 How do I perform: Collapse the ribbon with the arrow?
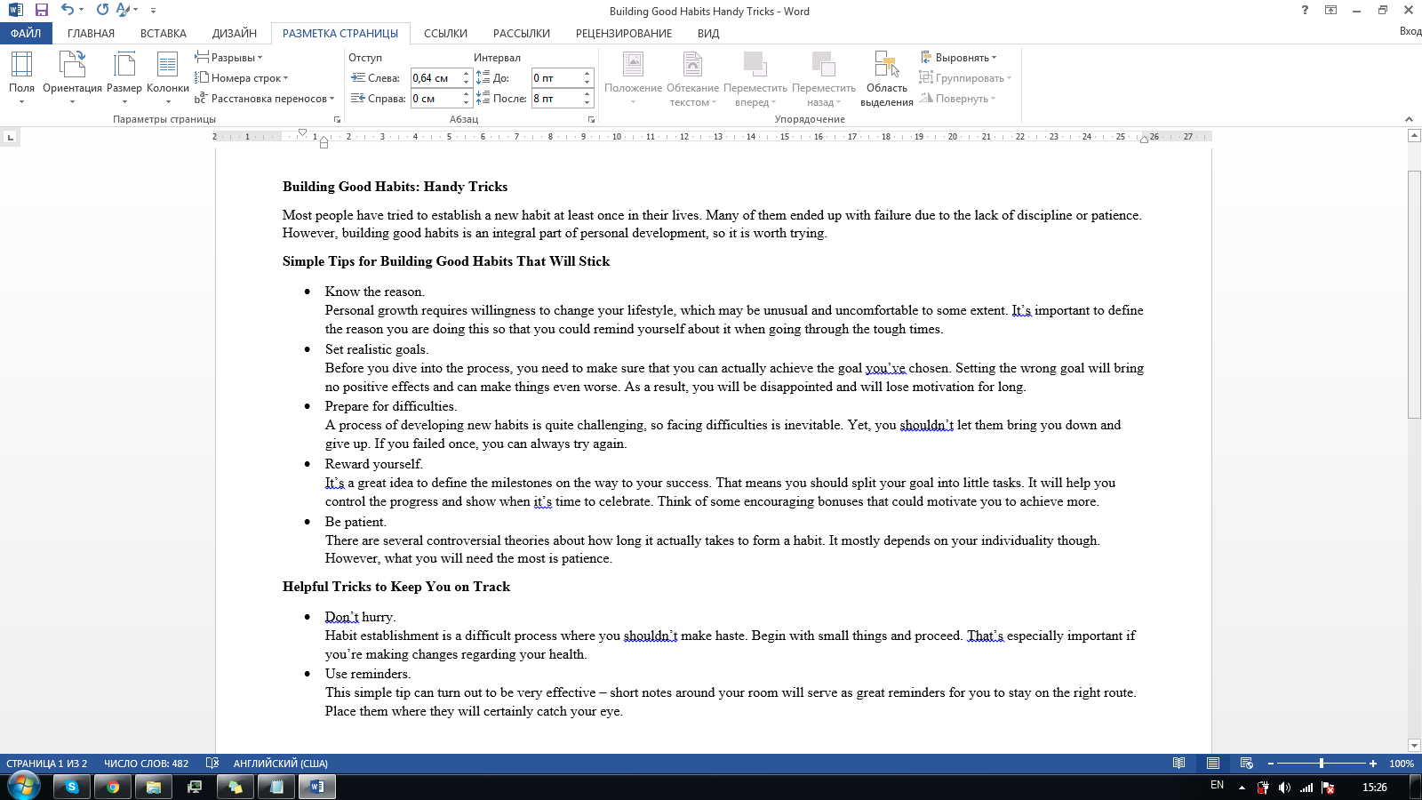point(1409,119)
